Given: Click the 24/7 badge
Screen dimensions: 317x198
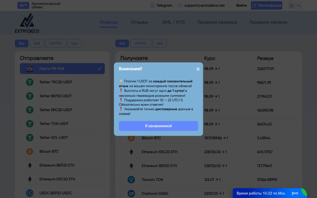Looking at the screenshot, I should coord(23,5).
